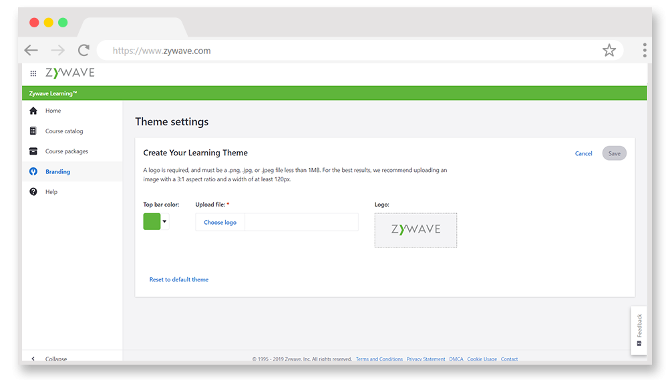668x380 pixels.
Task: Click the Zywave Learning green bar title
Action: pos(53,93)
